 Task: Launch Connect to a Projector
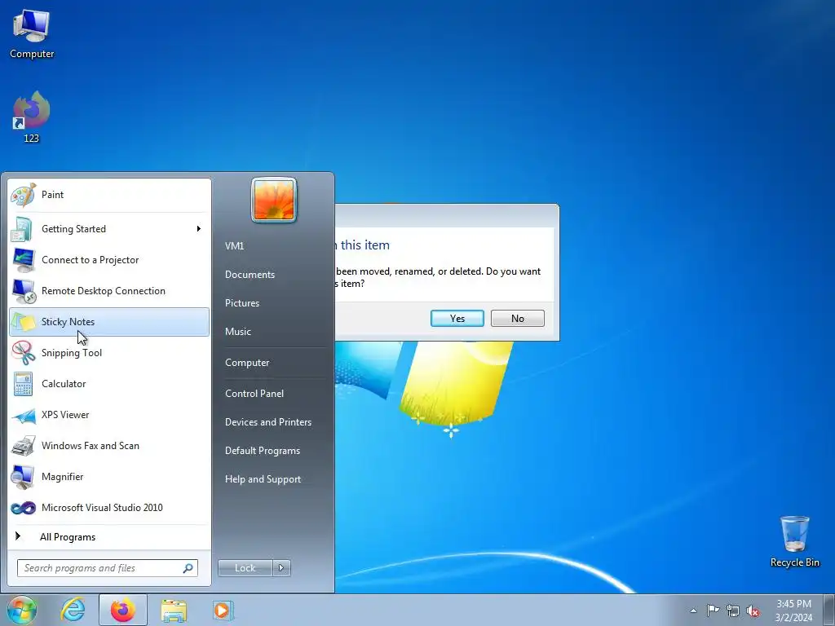pyautogui.click(x=109, y=260)
